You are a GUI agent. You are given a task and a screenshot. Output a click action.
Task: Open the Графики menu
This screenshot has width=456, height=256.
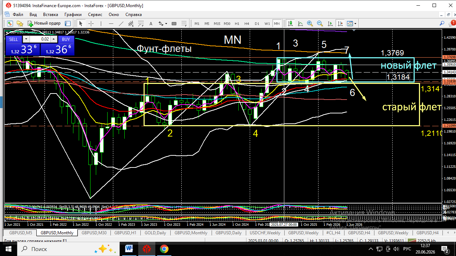[x=73, y=15]
